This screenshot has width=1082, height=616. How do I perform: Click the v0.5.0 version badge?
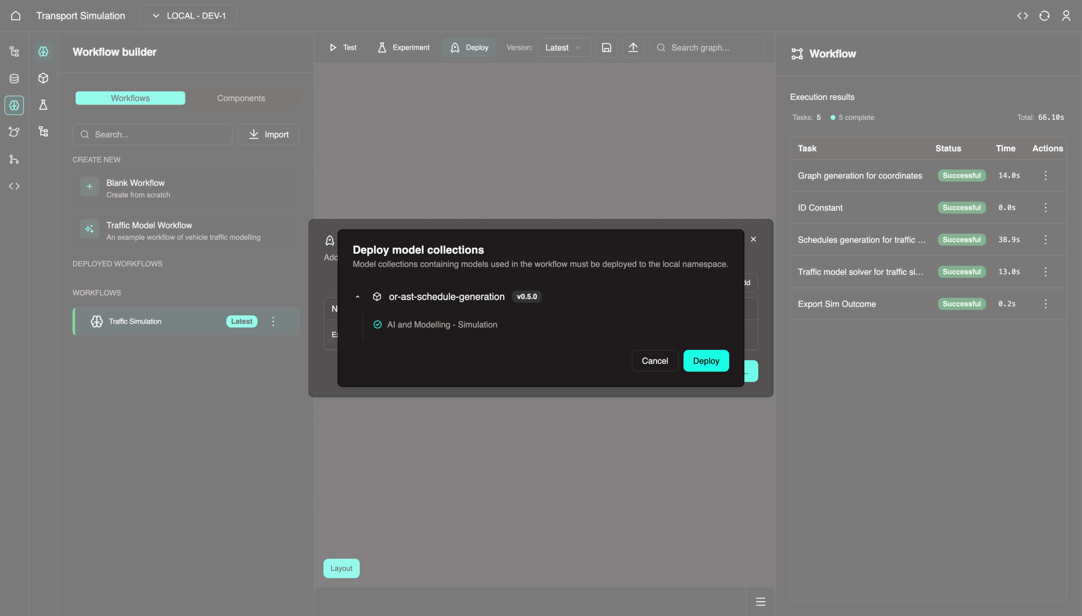[x=527, y=297]
